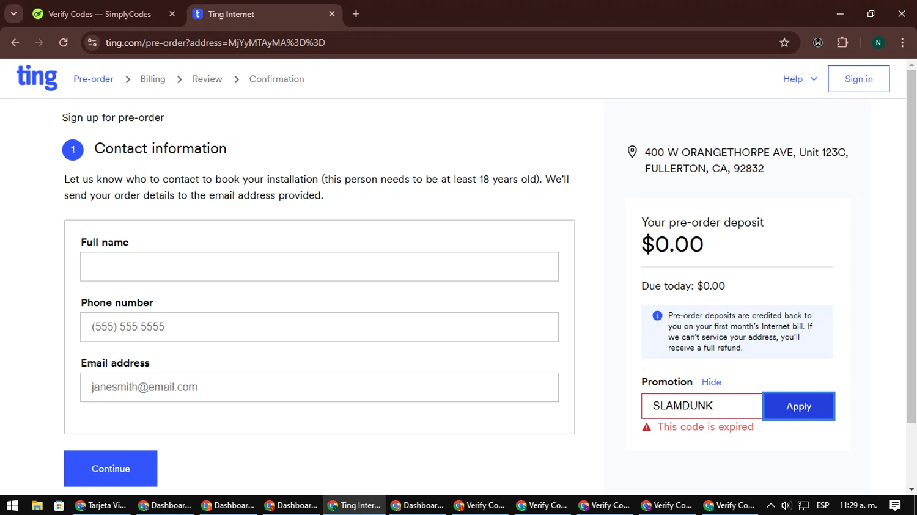Switch to the Ting Inter... taskbar window

355,505
